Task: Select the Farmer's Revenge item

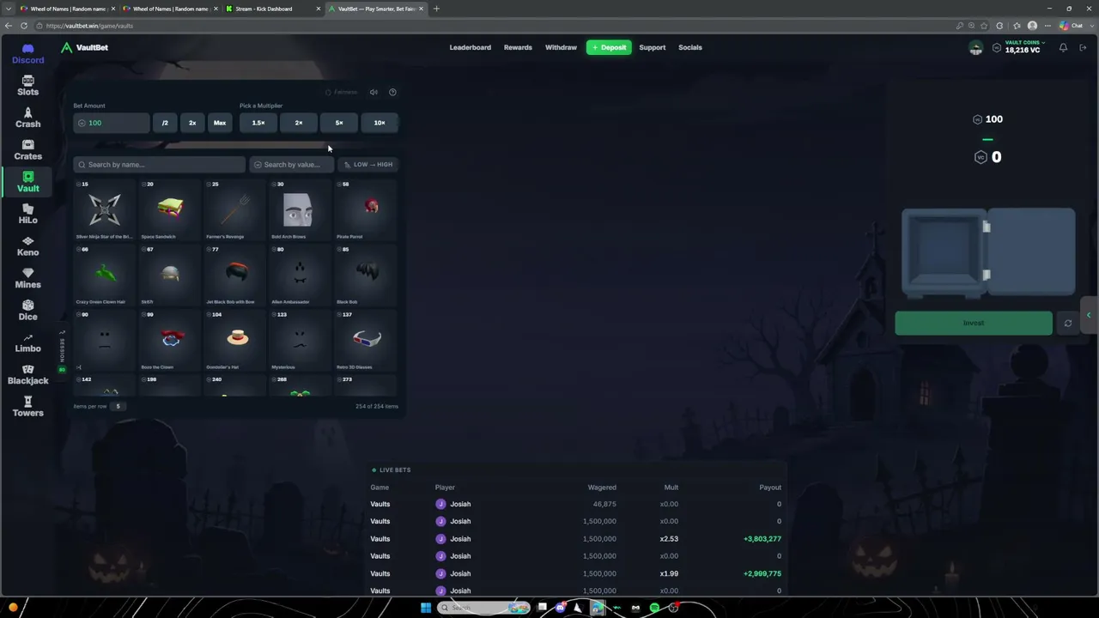Action: point(236,211)
